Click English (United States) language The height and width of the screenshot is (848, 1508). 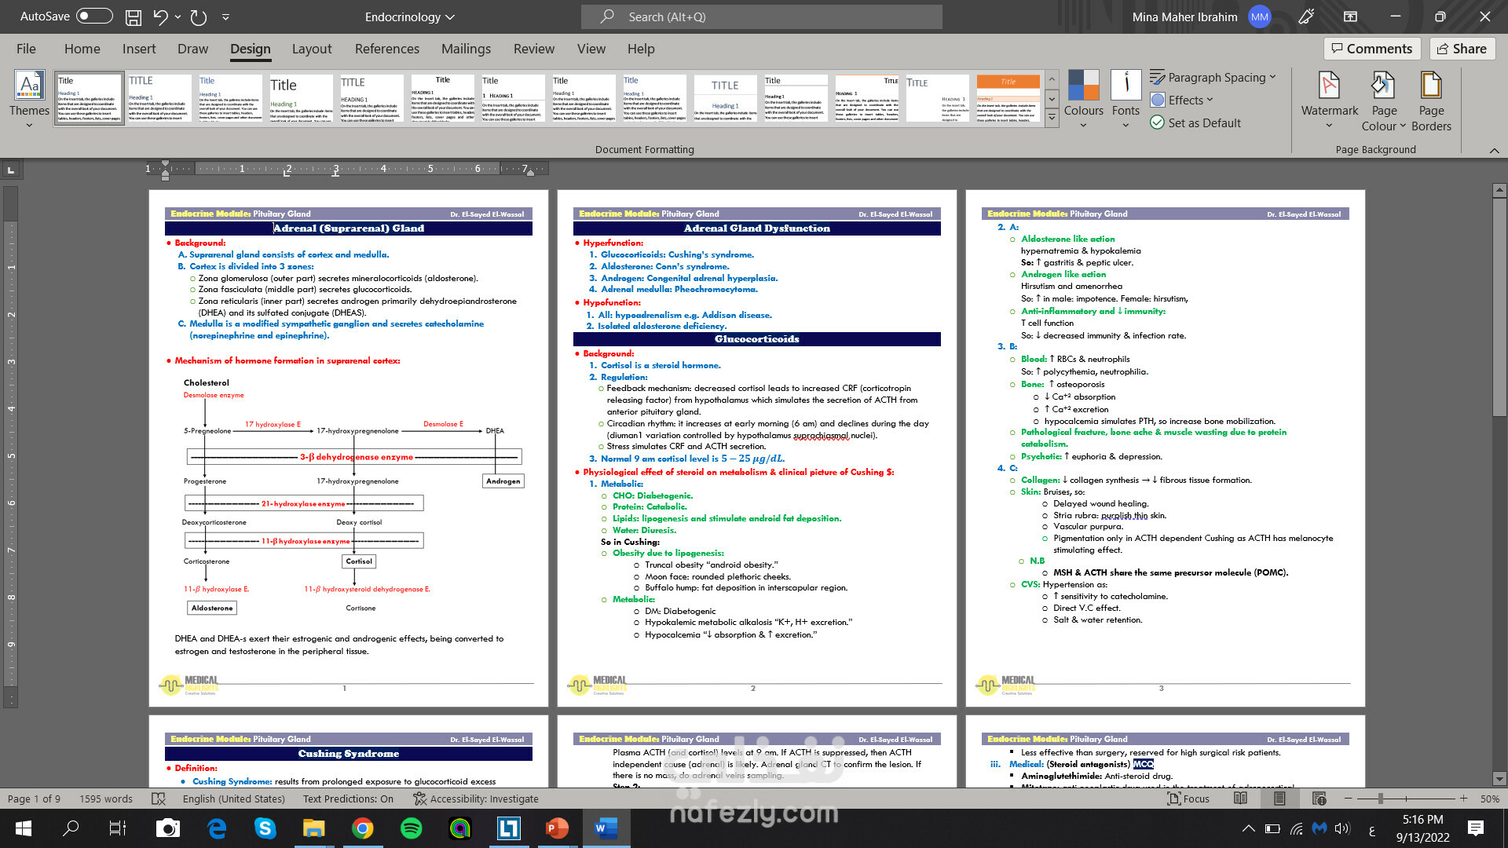[234, 799]
